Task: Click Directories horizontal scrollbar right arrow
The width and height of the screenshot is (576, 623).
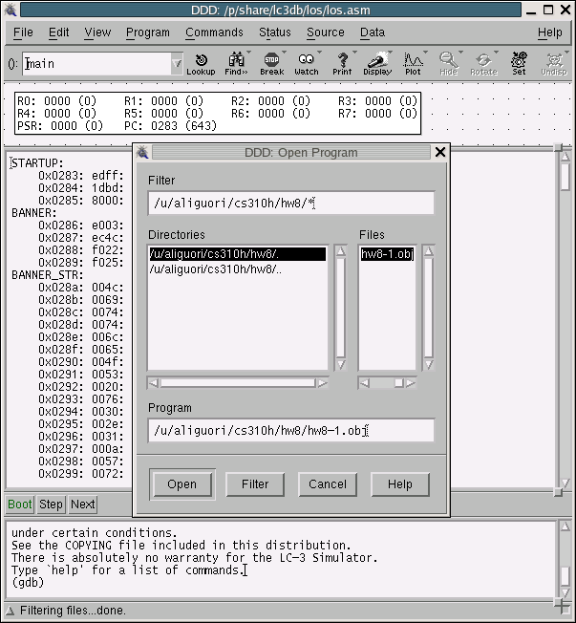Action: pos(323,383)
